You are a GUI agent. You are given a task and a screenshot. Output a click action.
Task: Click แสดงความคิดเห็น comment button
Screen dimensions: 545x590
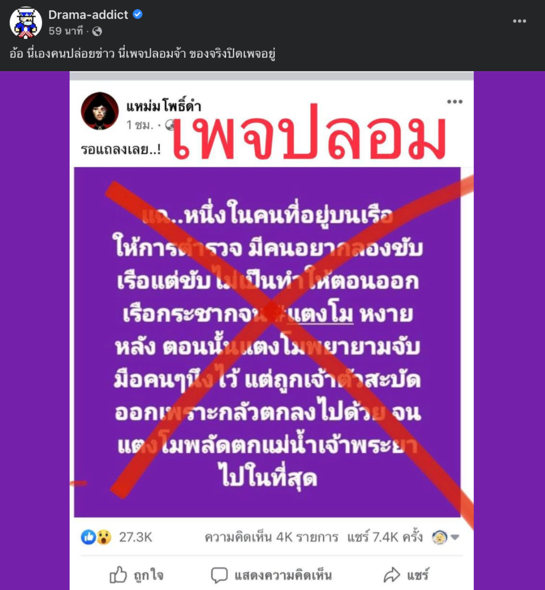272,576
